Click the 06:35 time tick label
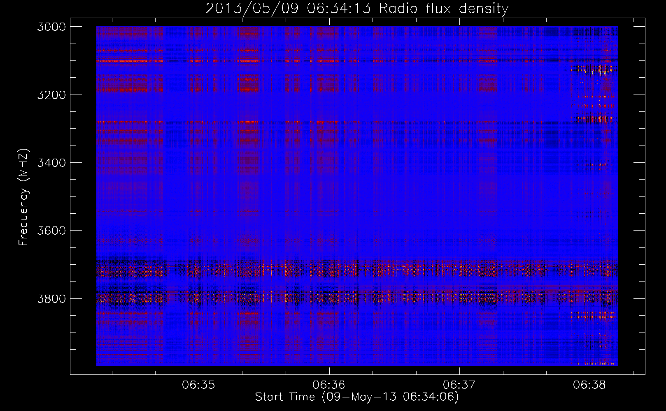Image resolution: width=666 pixels, height=411 pixels. coord(198,385)
